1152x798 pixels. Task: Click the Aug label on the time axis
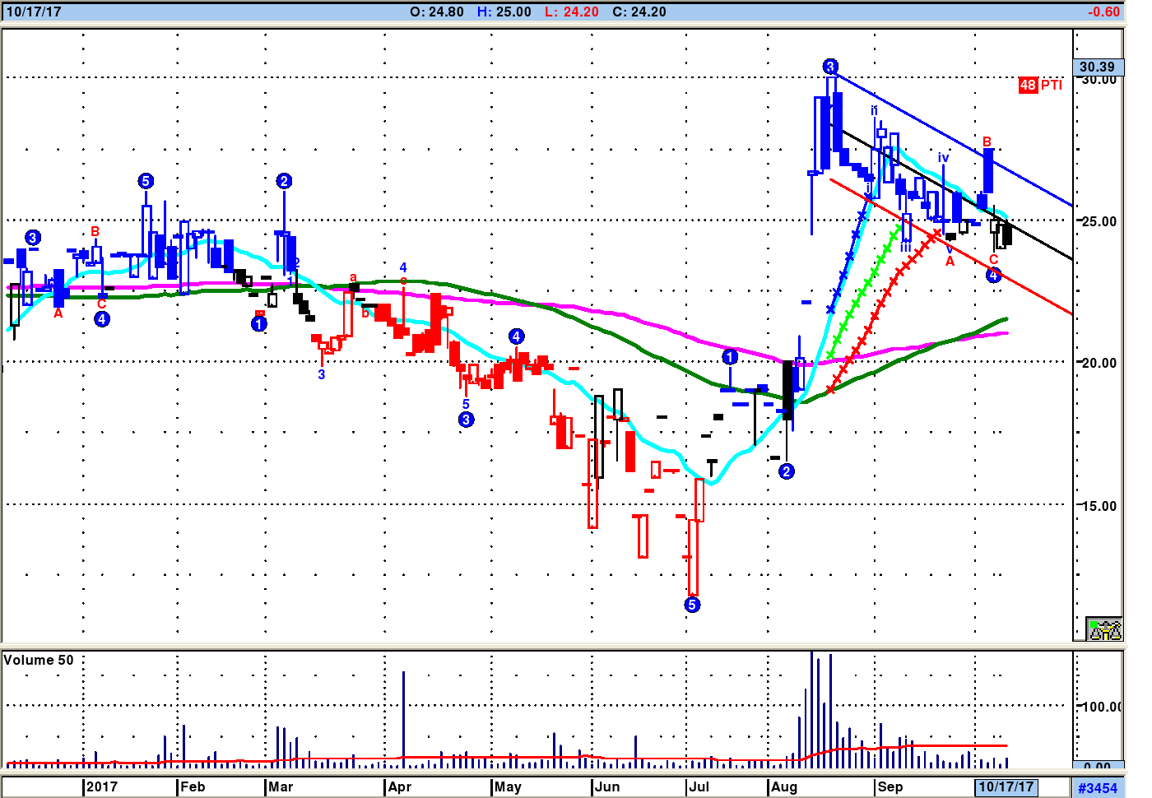point(784,786)
